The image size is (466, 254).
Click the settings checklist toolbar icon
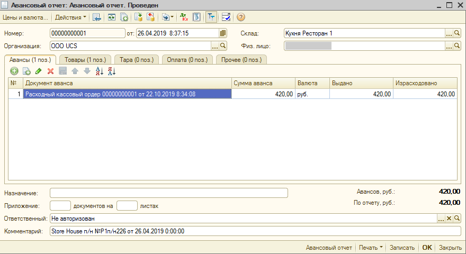point(226,17)
